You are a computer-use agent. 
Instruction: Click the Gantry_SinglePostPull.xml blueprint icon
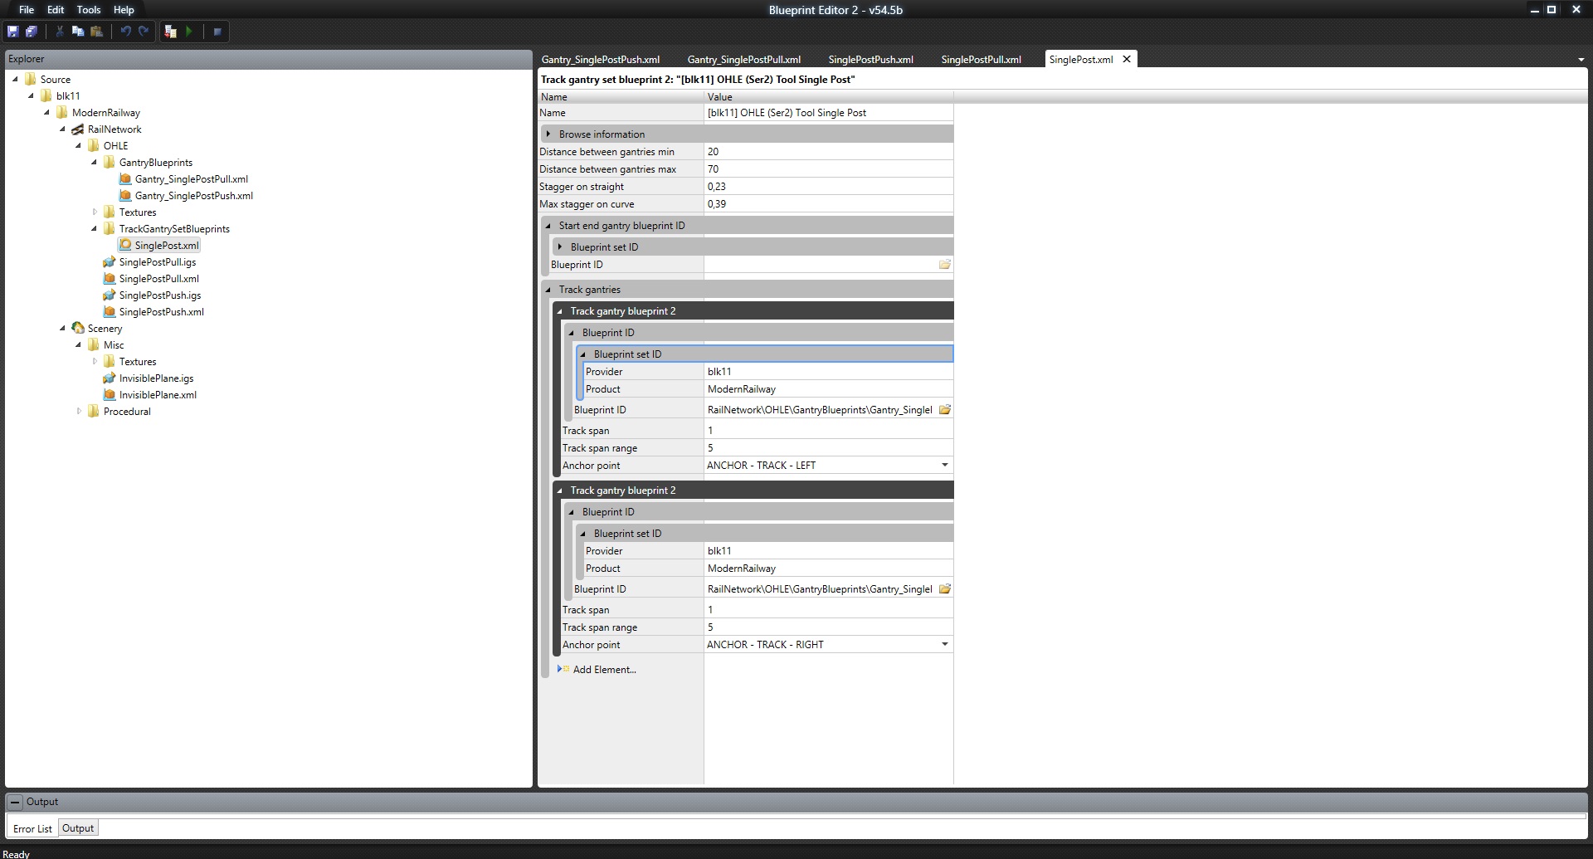[x=125, y=179]
